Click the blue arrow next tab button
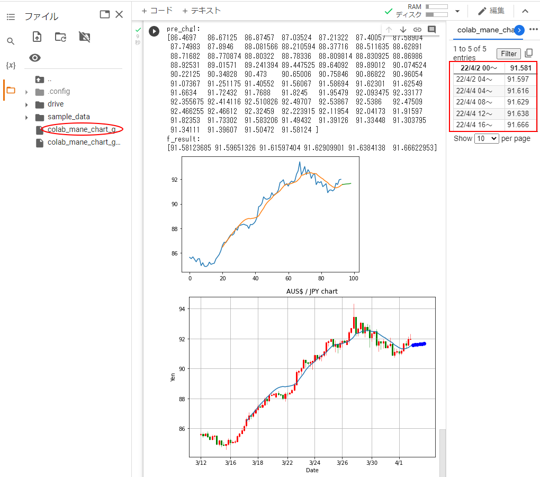 click(519, 30)
